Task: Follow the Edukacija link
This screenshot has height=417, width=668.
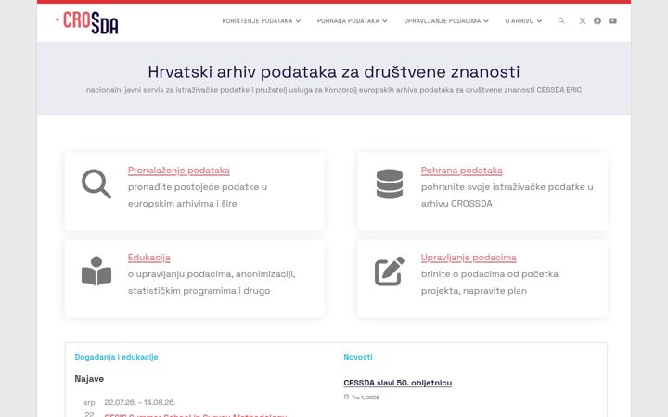Action: pyautogui.click(x=149, y=258)
